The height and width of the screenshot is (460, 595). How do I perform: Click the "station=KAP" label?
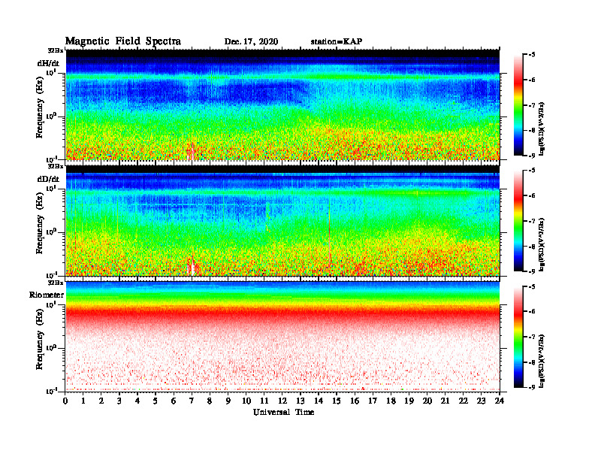click(337, 41)
